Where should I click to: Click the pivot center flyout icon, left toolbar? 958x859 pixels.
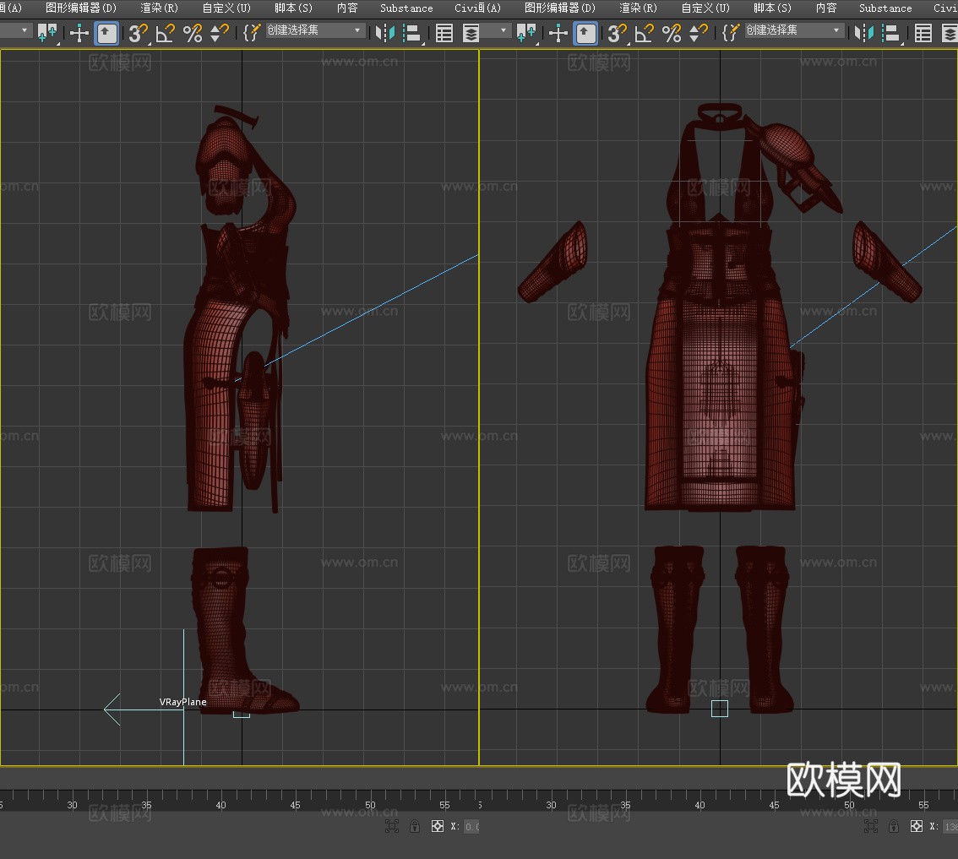(47, 33)
